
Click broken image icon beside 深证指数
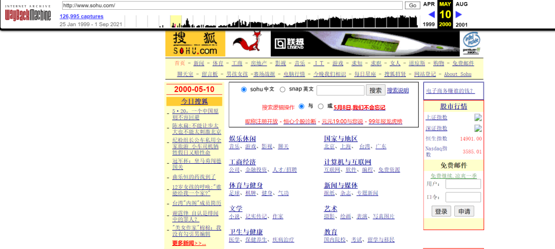(478, 128)
